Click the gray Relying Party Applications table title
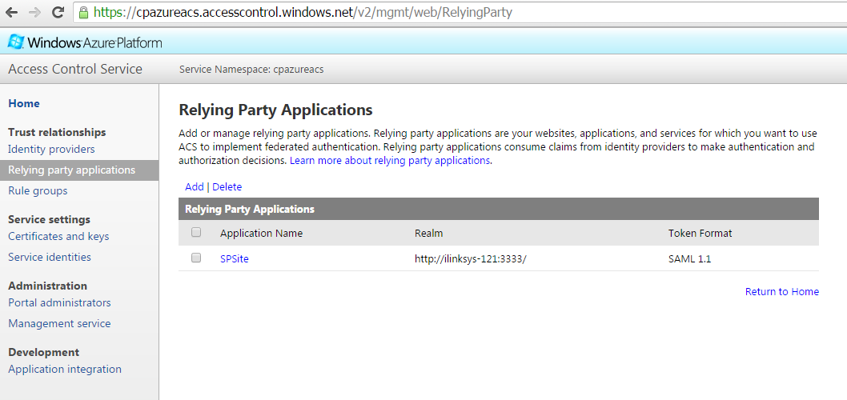847x400 pixels. point(250,209)
